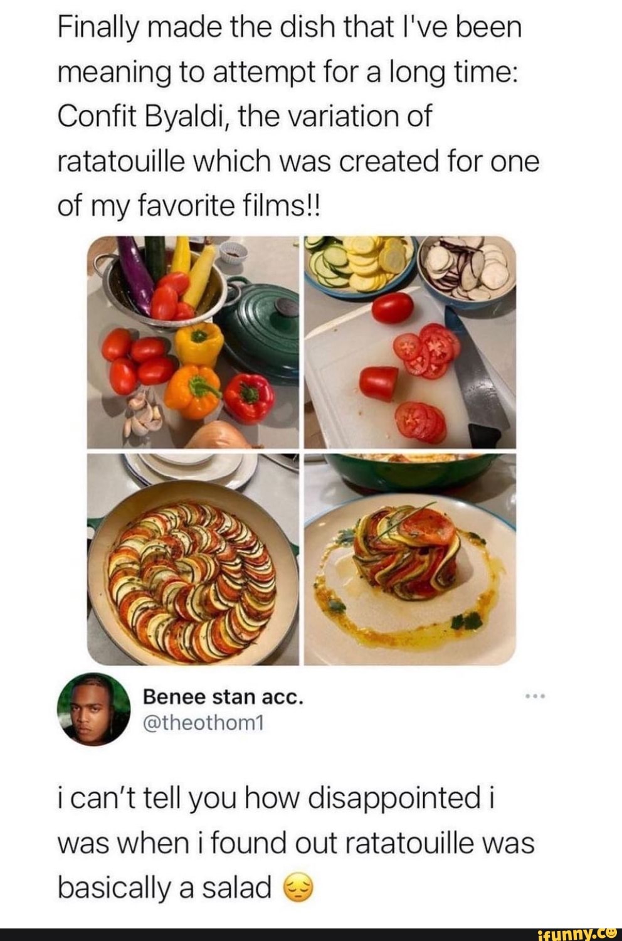The width and height of the screenshot is (622, 941).
Task: Open the plated Confit Byaldi photo
Action: 409,558
